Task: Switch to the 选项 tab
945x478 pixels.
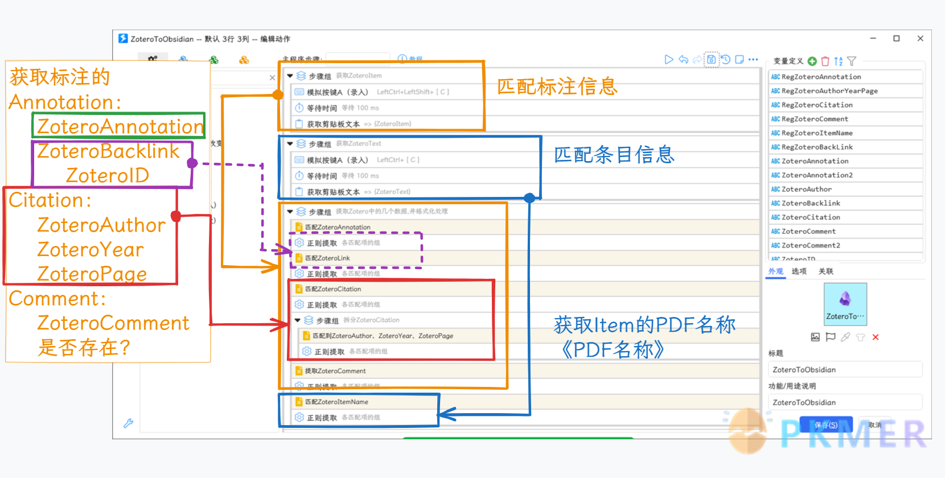Action: tap(799, 271)
